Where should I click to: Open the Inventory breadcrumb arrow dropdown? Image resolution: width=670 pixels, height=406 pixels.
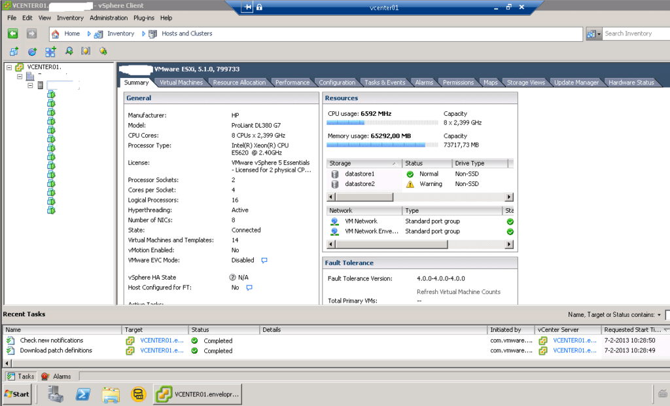coord(143,34)
